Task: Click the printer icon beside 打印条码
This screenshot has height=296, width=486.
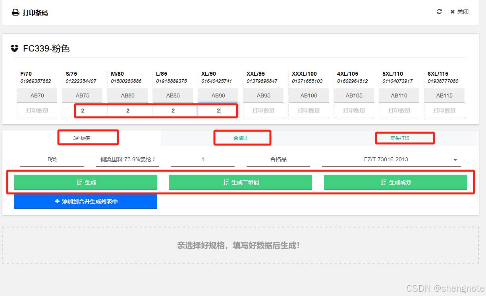Action: (15, 13)
